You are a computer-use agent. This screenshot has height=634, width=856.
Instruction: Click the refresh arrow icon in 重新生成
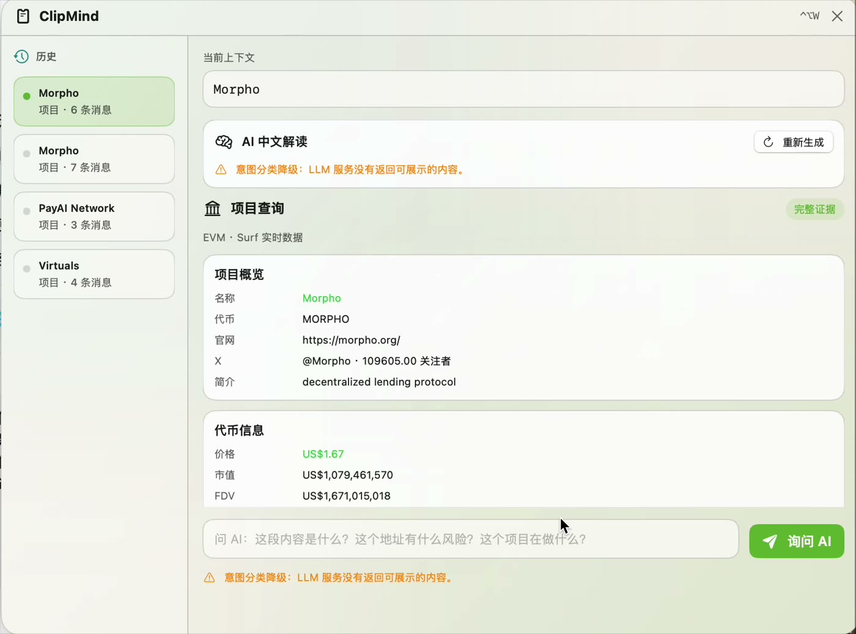point(769,142)
